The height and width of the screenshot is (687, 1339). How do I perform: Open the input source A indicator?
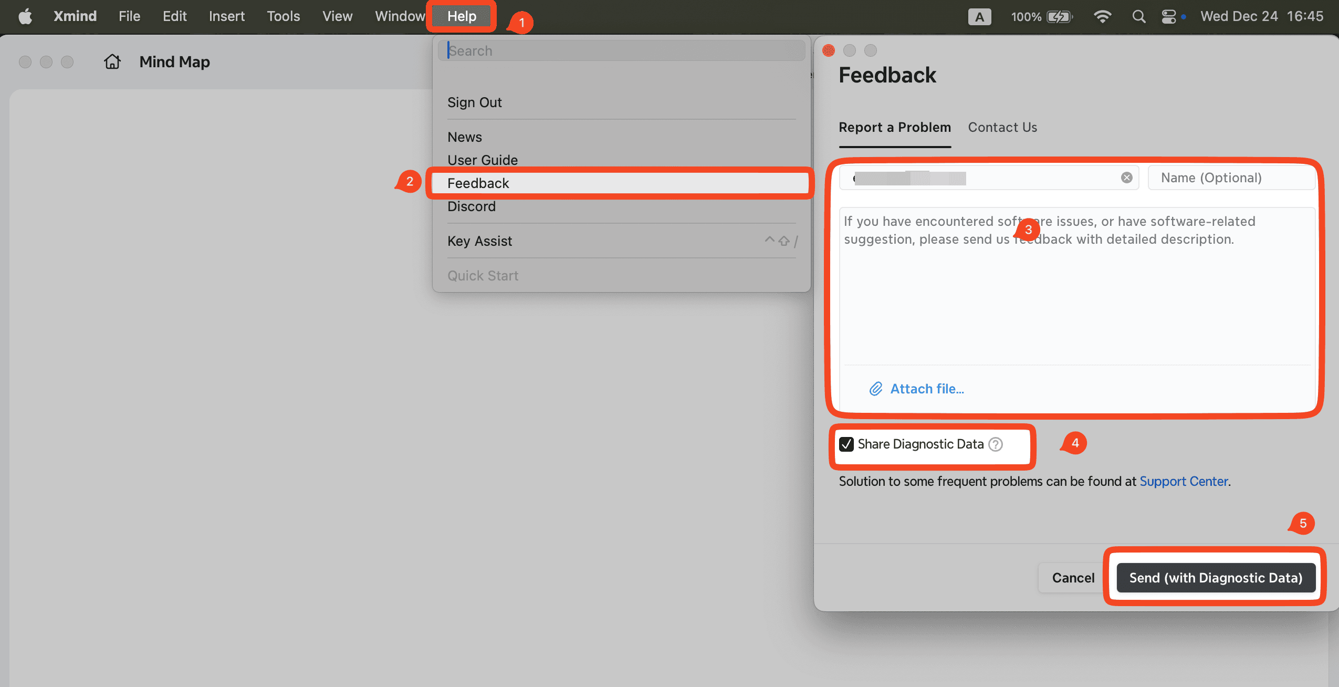[979, 16]
